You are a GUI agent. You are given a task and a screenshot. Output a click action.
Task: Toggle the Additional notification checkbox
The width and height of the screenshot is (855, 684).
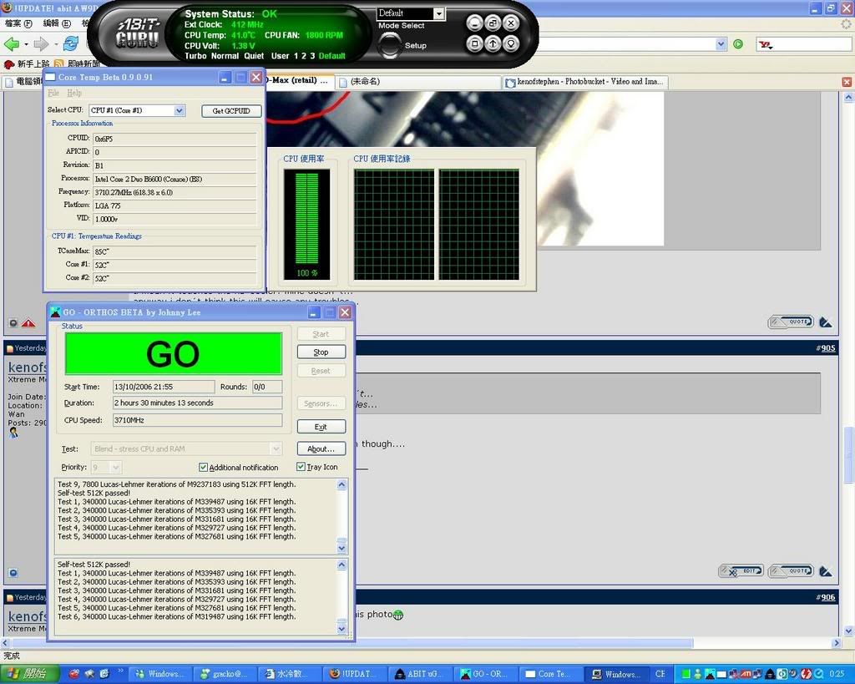click(204, 468)
